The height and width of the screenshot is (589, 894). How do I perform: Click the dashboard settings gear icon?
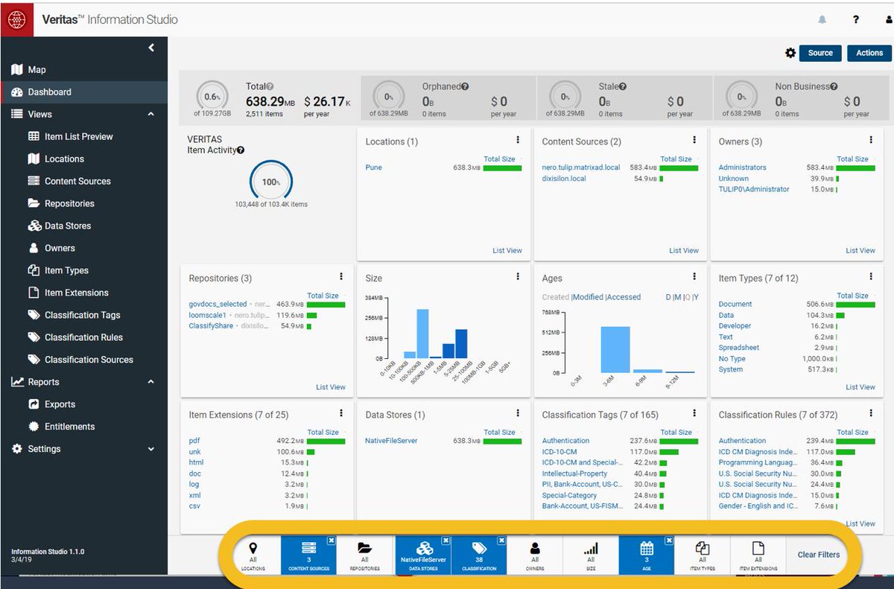pyautogui.click(x=790, y=53)
